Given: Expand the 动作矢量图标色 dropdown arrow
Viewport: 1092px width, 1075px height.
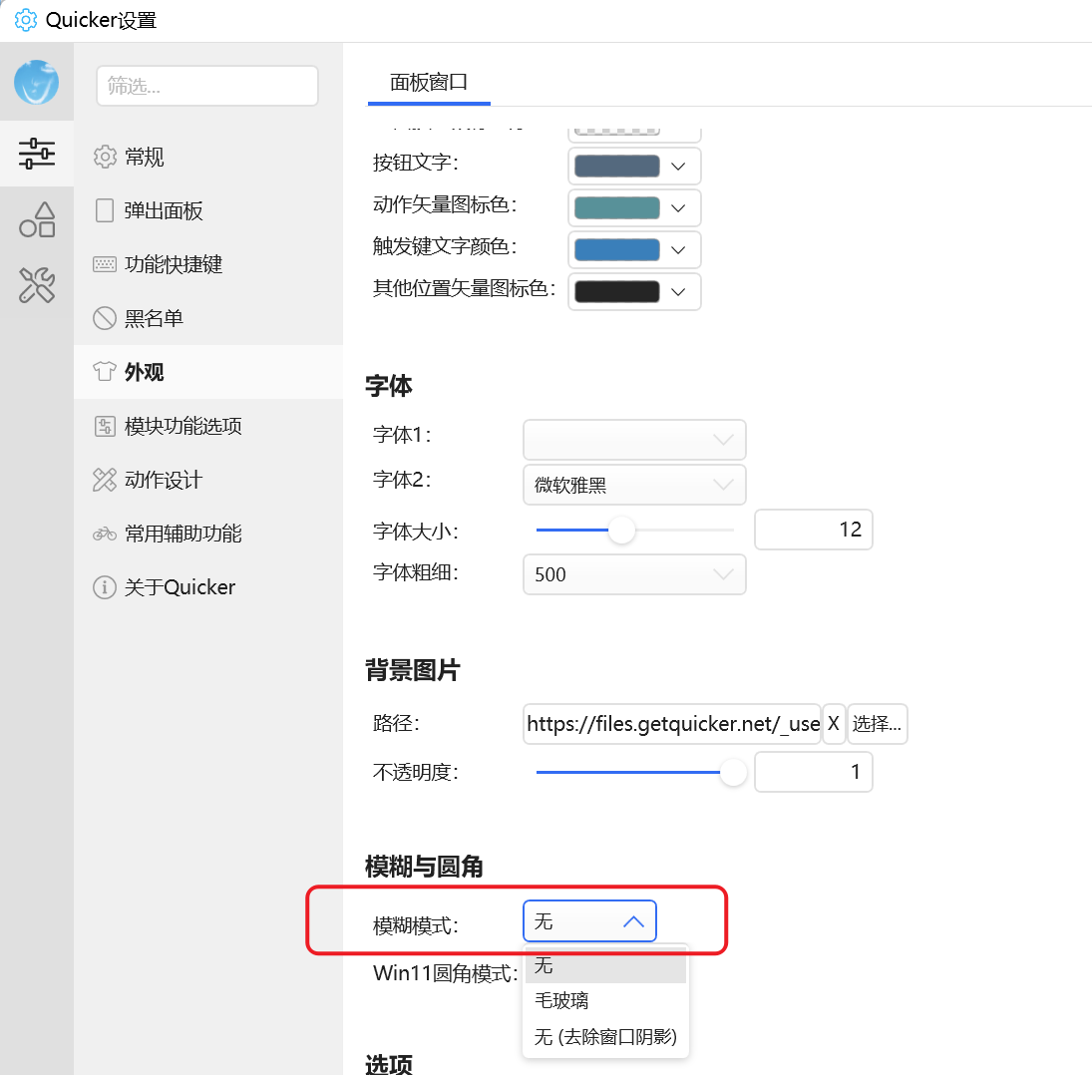Looking at the screenshot, I should coord(678,208).
